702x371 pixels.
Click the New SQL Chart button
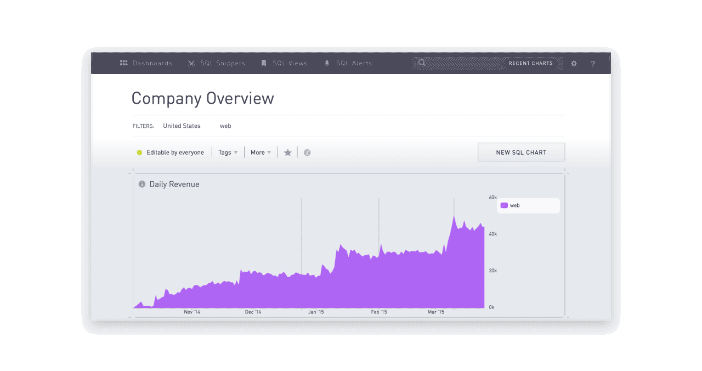[x=521, y=152]
